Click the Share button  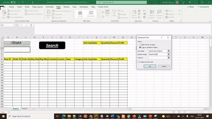191,7
